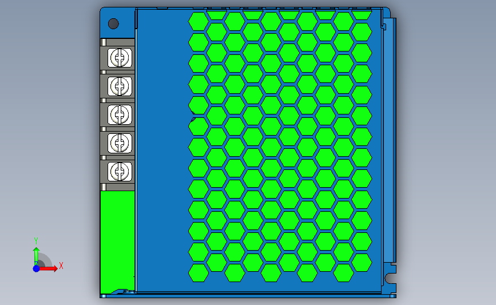
Task: Select the second terminal screw from the top
Action: tap(120, 86)
